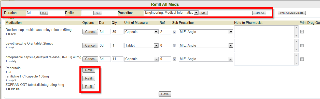Click Set button next to Duration field
This screenshot has width=320, height=99.
[44, 13]
